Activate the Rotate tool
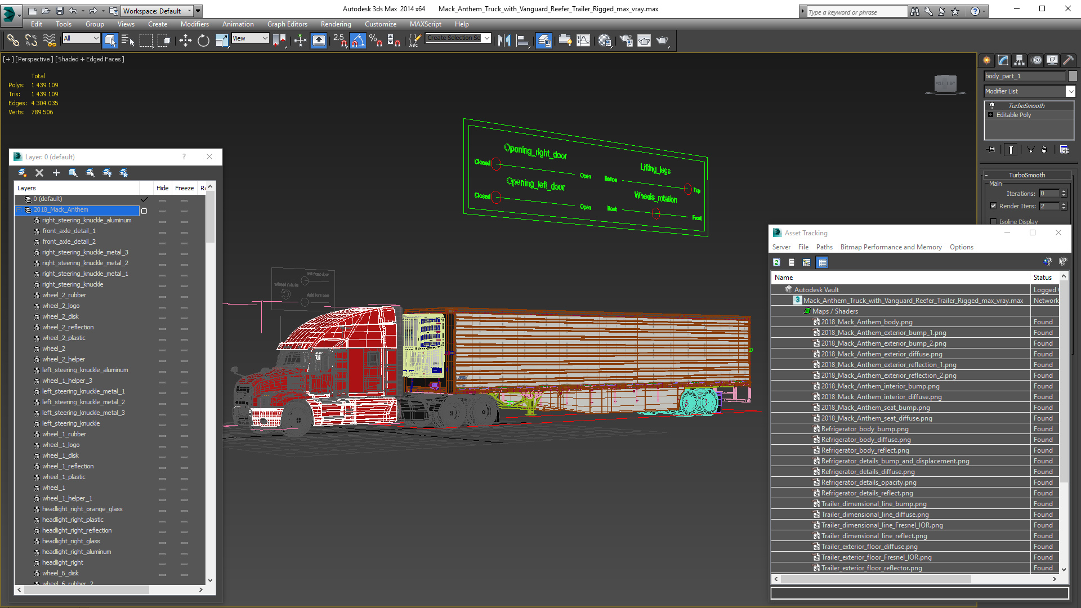 tap(203, 40)
